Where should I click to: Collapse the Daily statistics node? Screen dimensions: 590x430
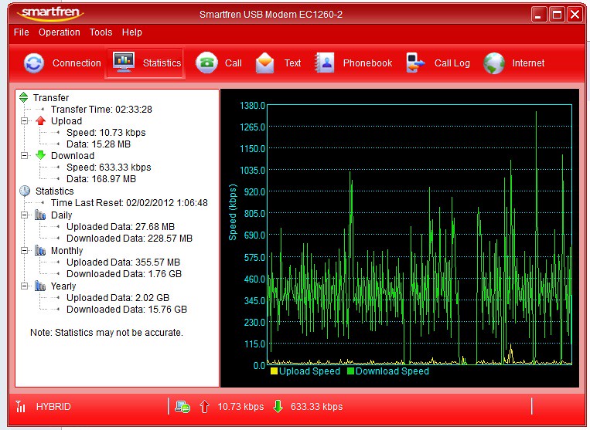pos(25,215)
